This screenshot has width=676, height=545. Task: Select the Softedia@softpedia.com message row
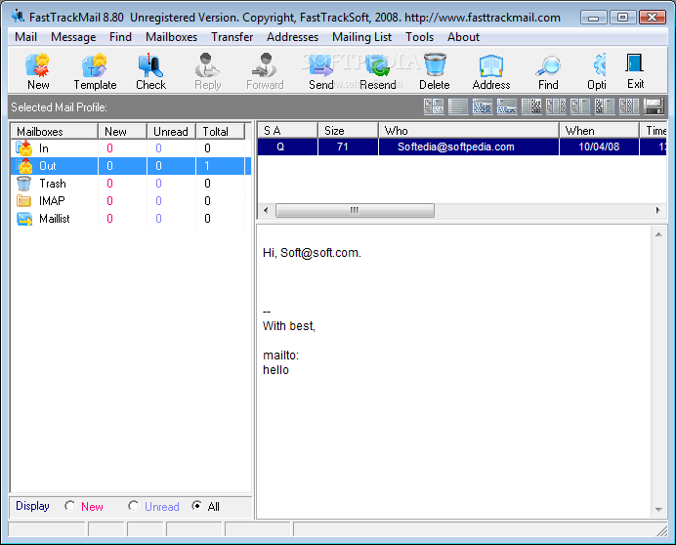coord(462,147)
